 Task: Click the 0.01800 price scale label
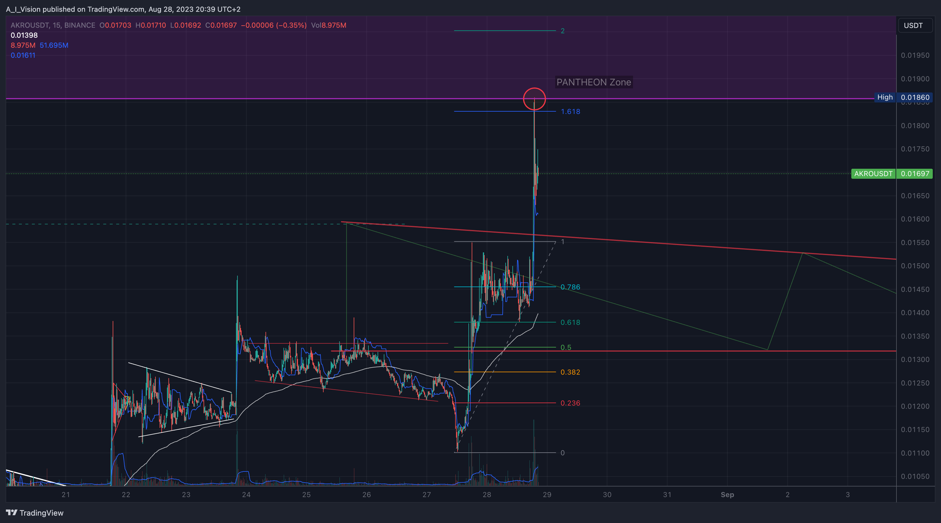point(915,125)
